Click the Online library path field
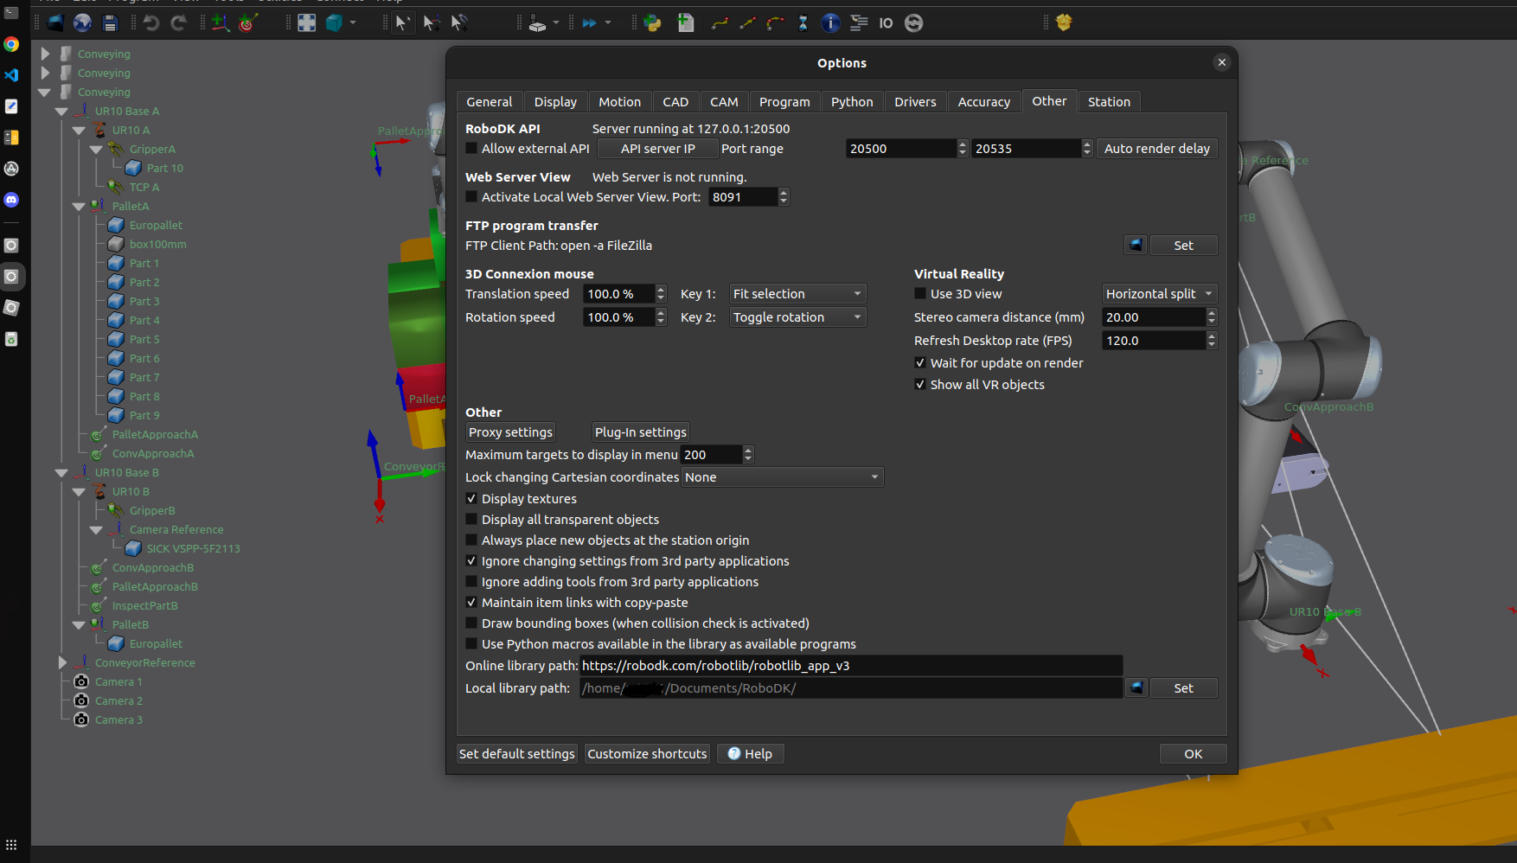1517x863 pixels. (850, 666)
